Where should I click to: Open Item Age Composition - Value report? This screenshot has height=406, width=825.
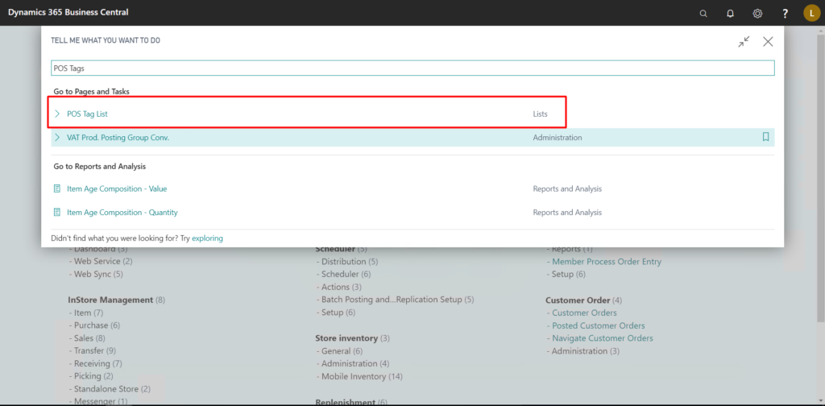[117, 188]
